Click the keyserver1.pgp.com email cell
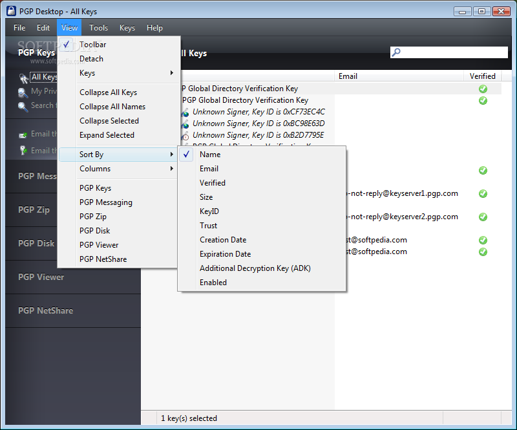 pyautogui.click(x=402, y=193)
